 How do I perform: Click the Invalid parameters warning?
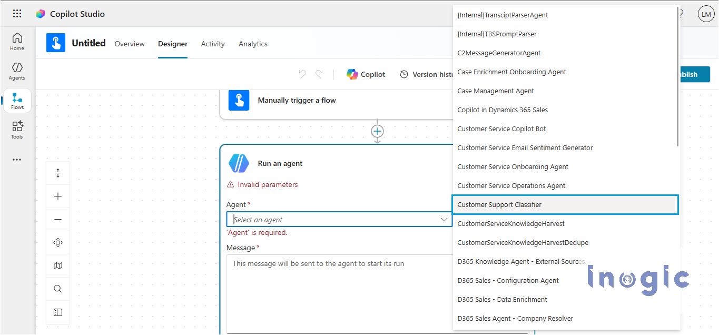pos(262,184)
